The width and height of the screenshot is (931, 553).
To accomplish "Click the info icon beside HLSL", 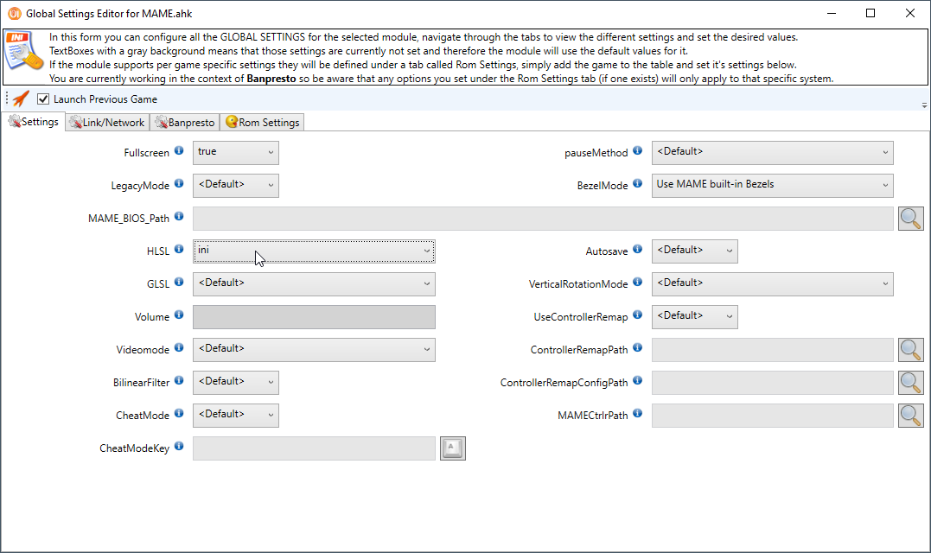I will click(179, 249).
